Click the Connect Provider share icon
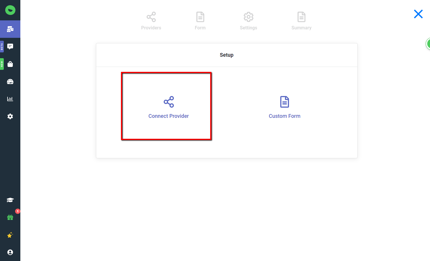Viewport: 430px width, 261px height. click(168, 102)
